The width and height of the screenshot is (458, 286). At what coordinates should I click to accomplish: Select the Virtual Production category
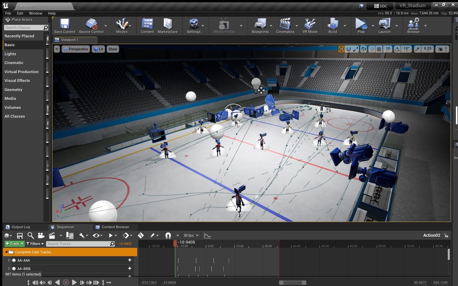[21, 72]
